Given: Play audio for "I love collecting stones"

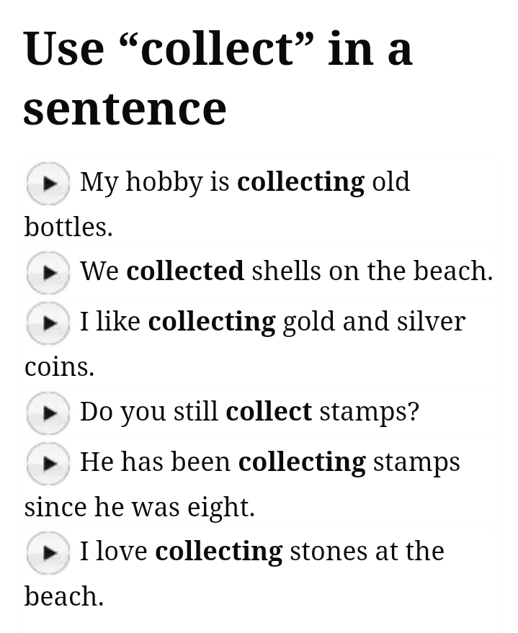Looking at the screenshot, I should pos(48,552).
